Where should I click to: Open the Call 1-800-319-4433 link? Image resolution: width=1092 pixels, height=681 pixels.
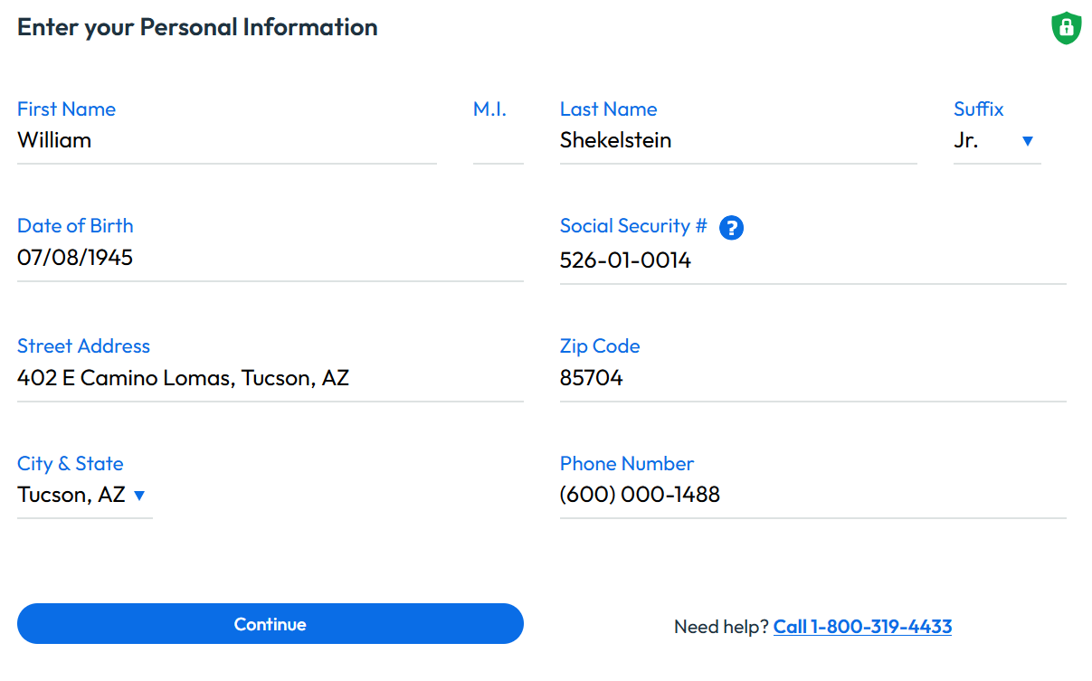click(x=862, y=627)
